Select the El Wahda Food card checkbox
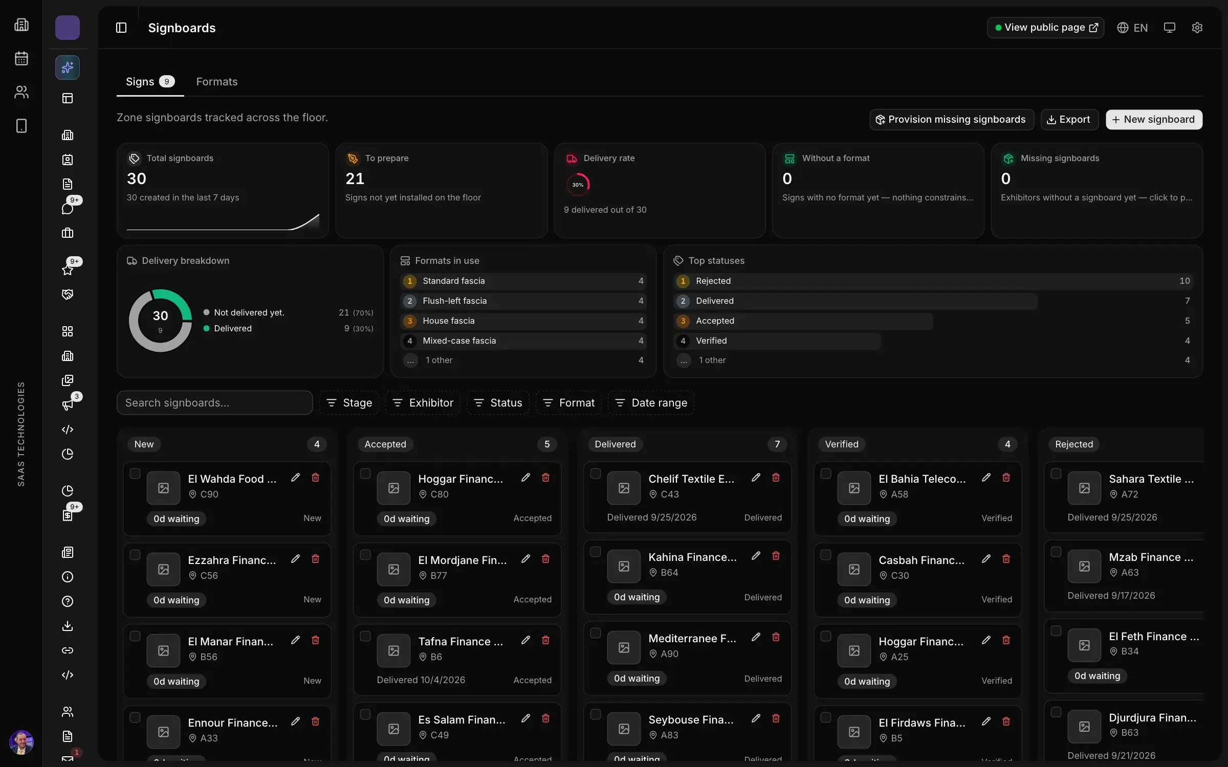The height and width of the screenshot is (767, 1228). click(135, 473)
